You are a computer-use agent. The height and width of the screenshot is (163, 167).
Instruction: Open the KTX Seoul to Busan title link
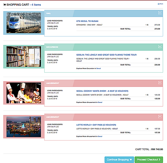click(87, 21)
